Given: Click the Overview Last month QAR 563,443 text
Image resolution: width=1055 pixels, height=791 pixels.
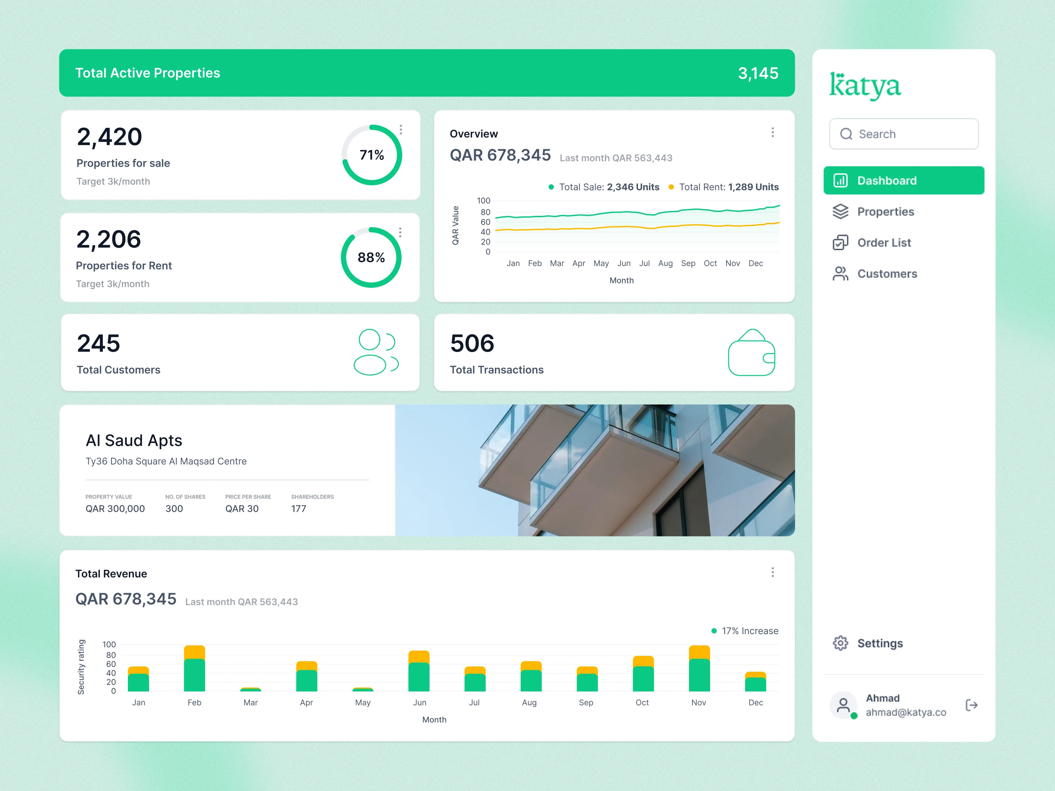Looking at the screenshot, I should click(x=616, y=158).
